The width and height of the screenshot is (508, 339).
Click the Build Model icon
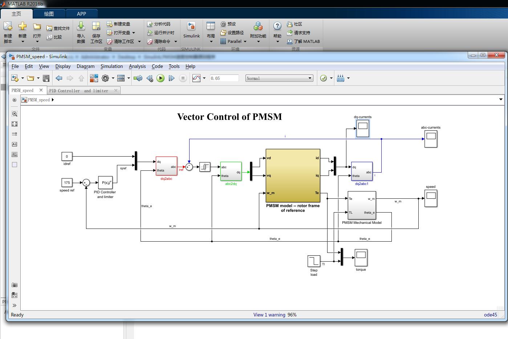pos(341,78)
